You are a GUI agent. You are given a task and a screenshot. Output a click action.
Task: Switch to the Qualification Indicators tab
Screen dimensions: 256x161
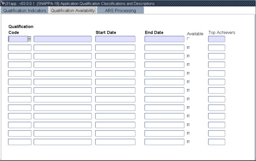tap(25, 11)
